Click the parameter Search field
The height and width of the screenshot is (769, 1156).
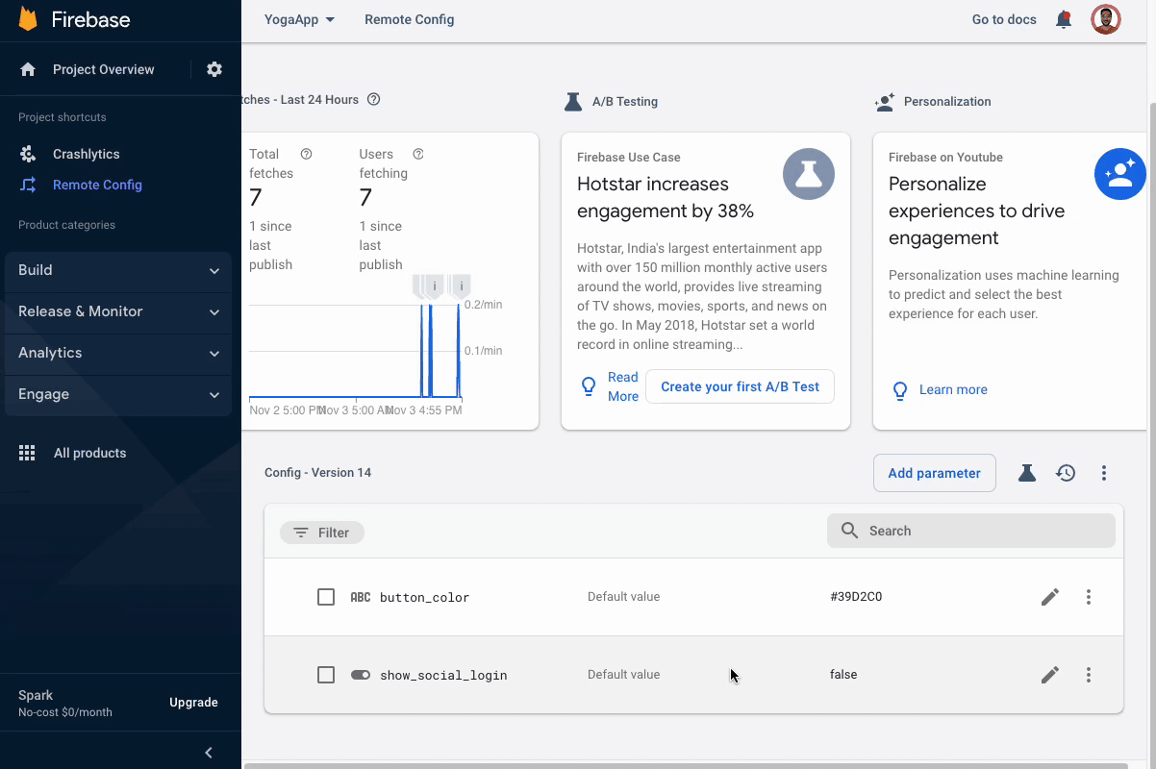coord(971,531)
